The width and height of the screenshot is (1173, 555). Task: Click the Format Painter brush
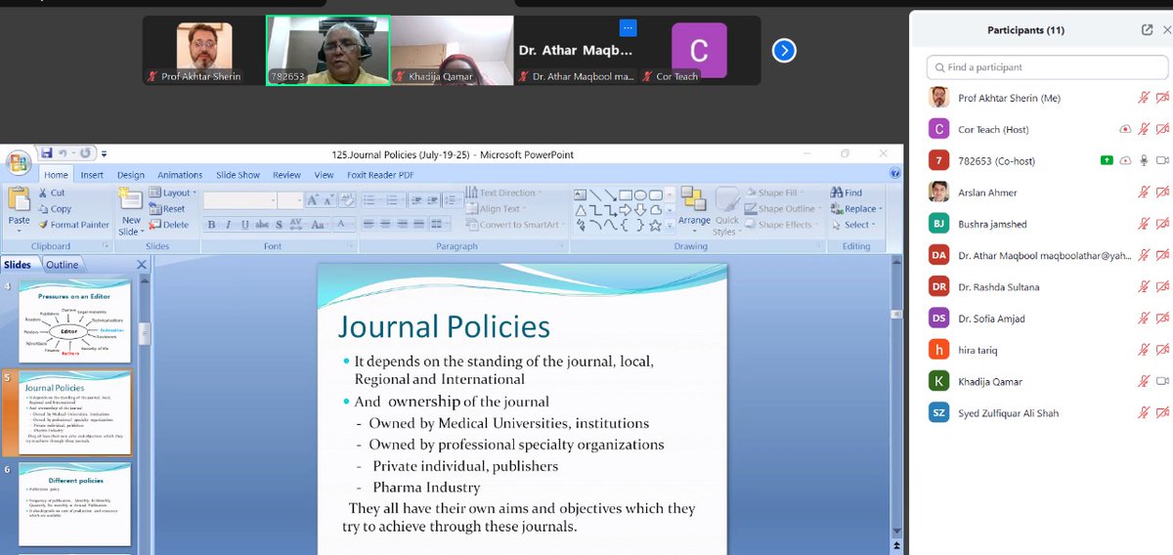(x=72, y=225)
